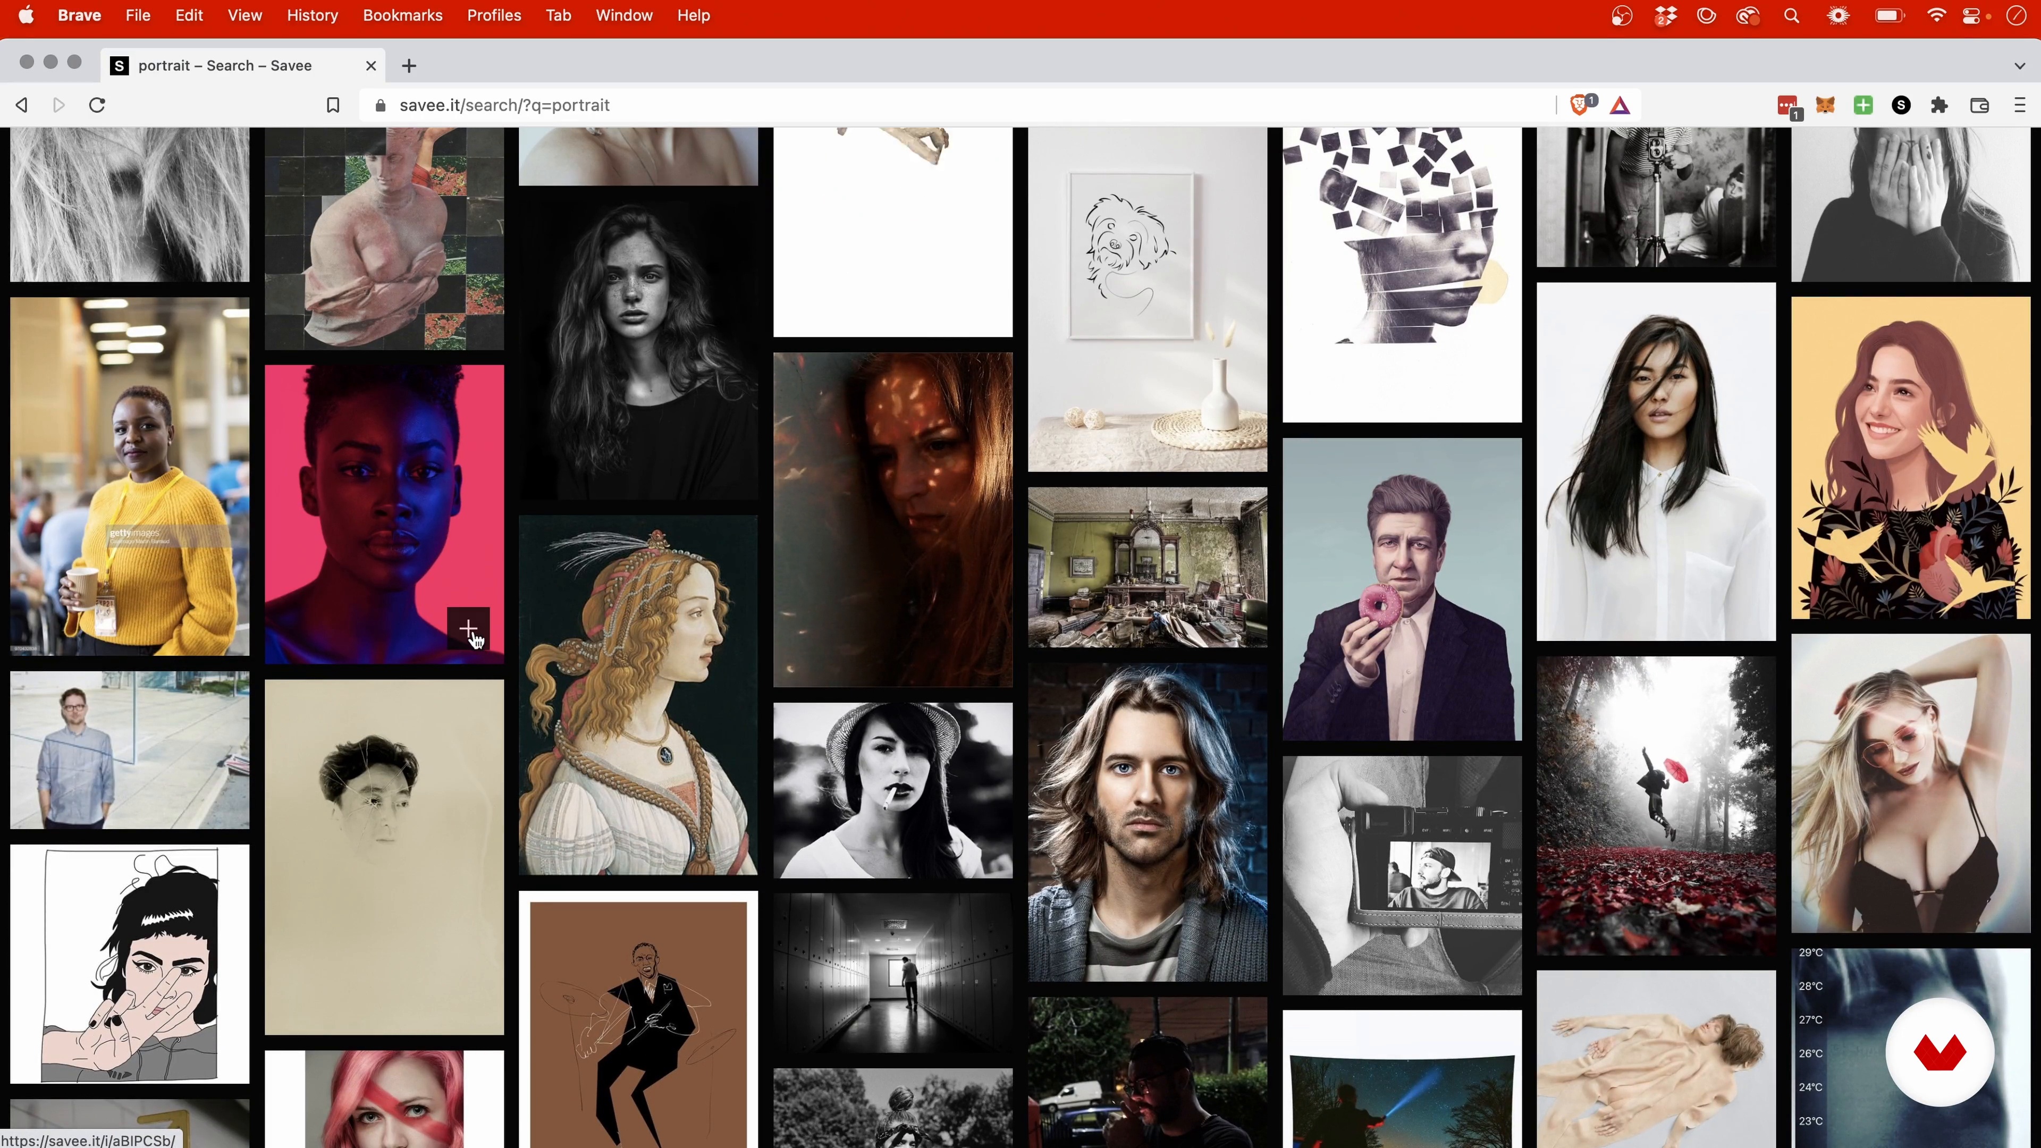Click the address bar URL savee.it/search/?q=portrait
2041x1148 pixels.
(x=504, y=105)
